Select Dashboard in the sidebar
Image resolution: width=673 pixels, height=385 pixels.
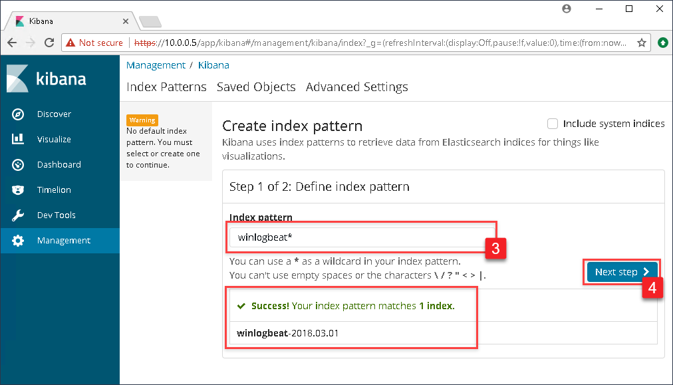(60, 165)
